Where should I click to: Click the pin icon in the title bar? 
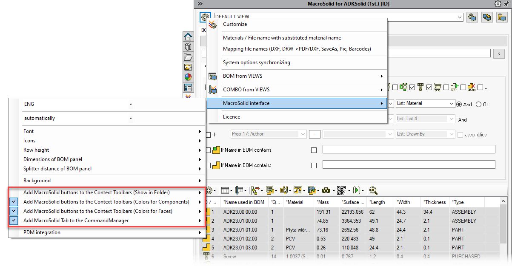506,4
